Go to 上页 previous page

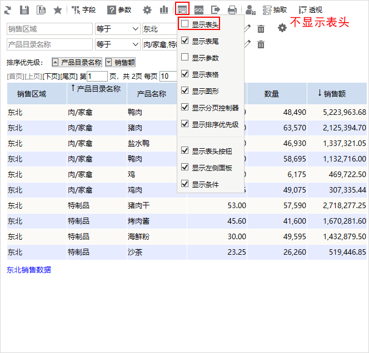point(33,77)
